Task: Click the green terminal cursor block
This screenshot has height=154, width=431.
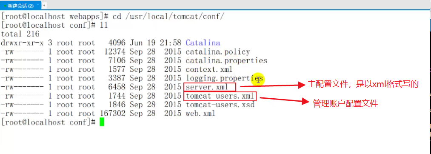Action: click(102, 122)
